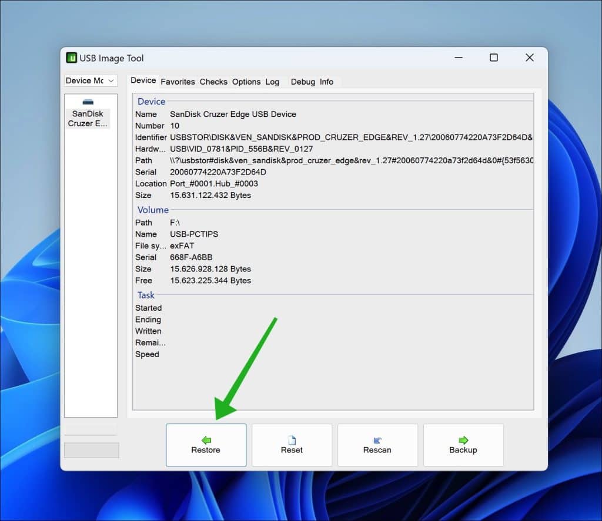Click the device number value '10'
Image resolution: width=602 pixels, height=521 pixels.
pyautogui.click(x=175, y=126)
